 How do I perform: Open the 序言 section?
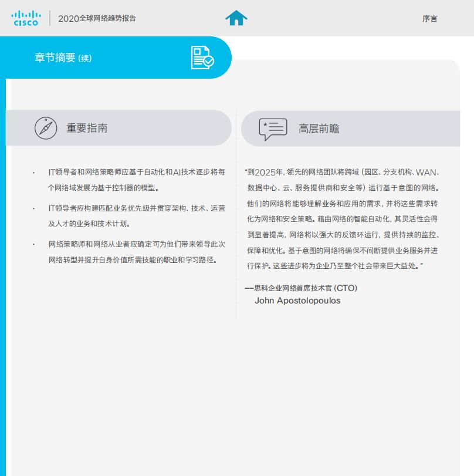(431, 19)
